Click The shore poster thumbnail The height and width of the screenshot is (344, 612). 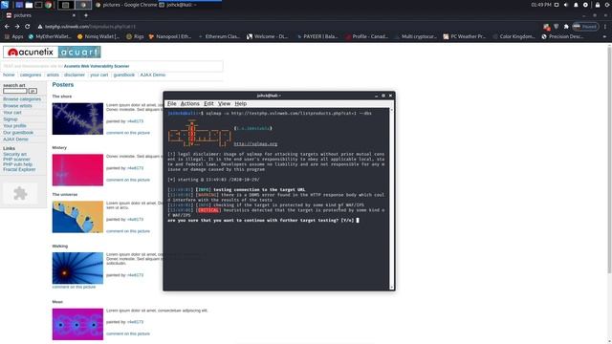point(77,118)
